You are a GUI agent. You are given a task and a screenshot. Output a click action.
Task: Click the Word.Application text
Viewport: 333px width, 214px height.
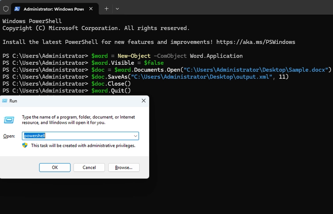(216, 56)
